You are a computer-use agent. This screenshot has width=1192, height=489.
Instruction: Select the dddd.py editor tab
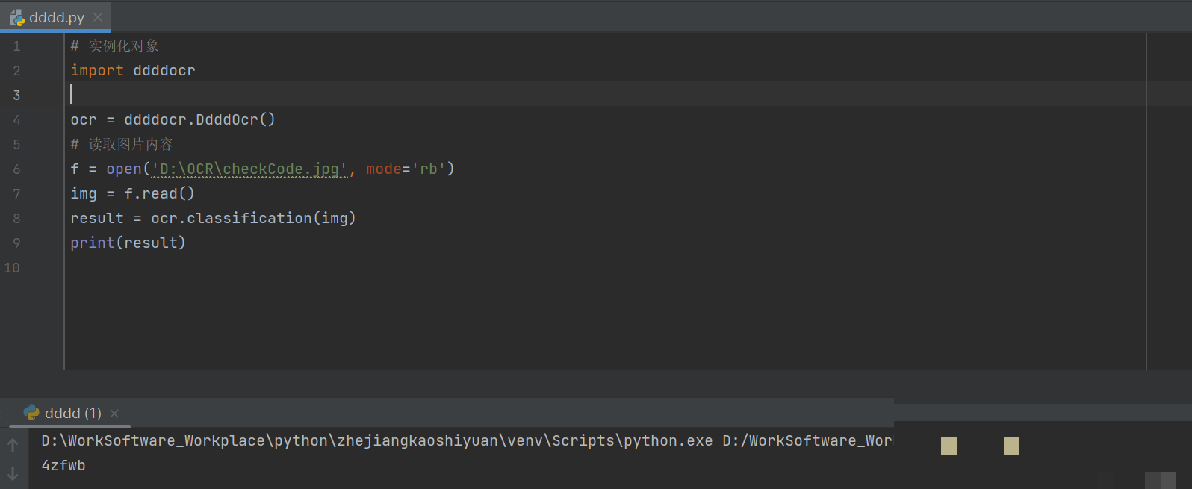[57, 17]
